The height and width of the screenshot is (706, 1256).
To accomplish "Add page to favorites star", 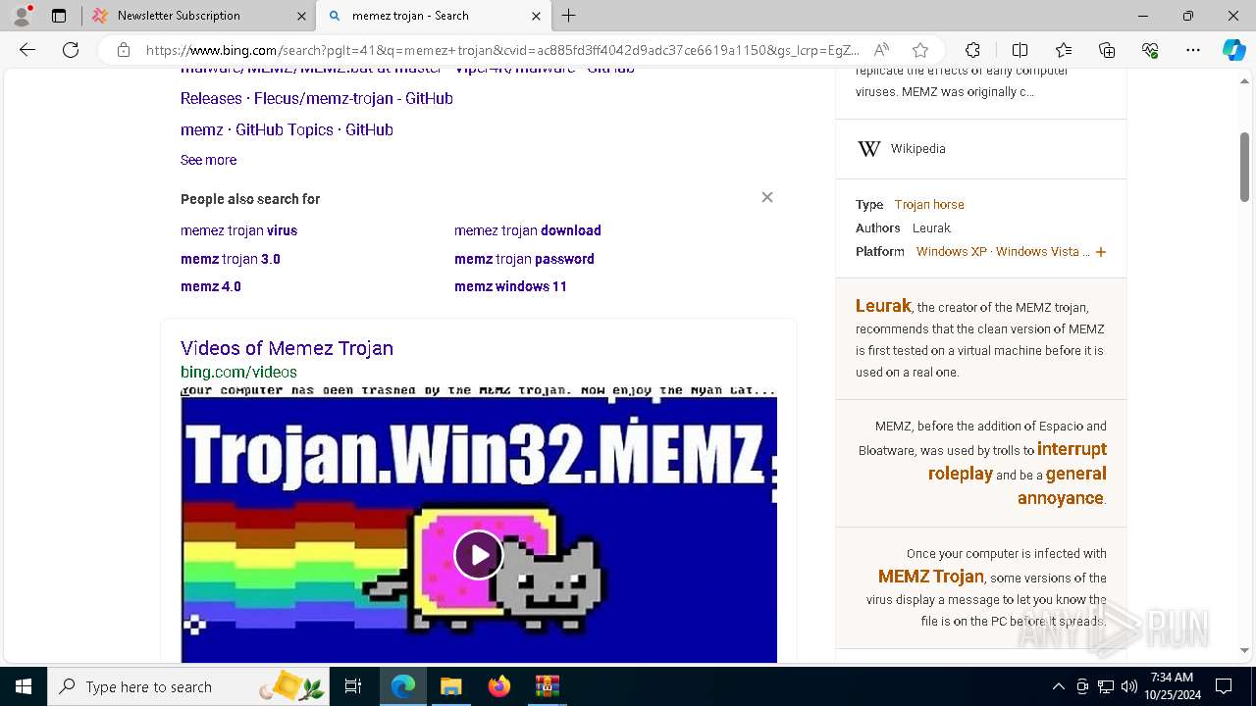I will click(x=919, y=50).
